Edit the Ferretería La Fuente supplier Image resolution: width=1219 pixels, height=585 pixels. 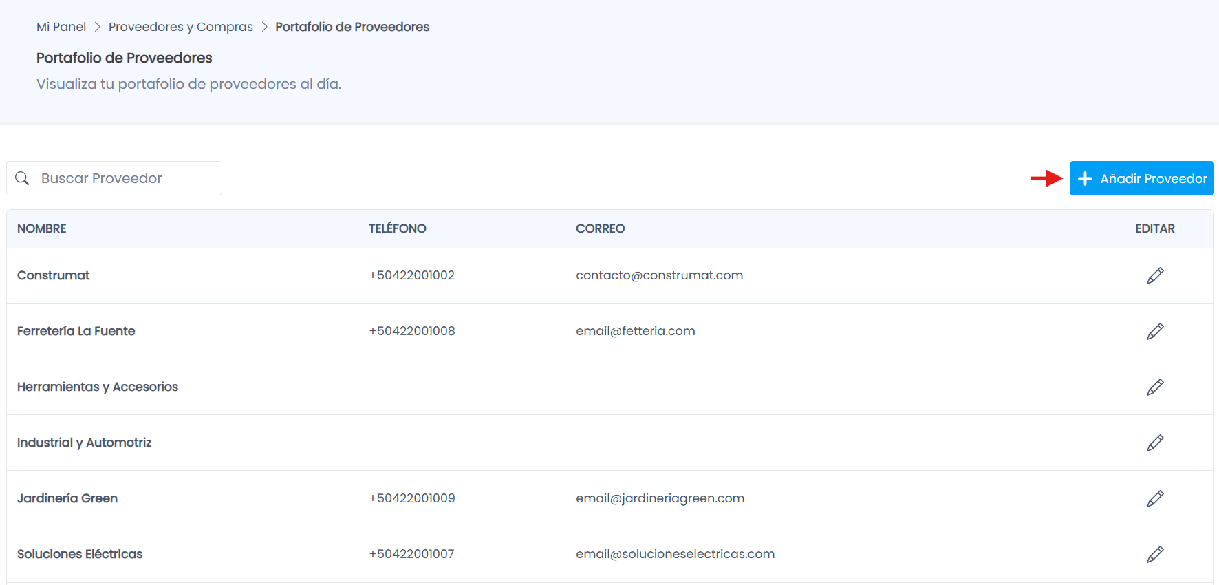point(1155,331)
